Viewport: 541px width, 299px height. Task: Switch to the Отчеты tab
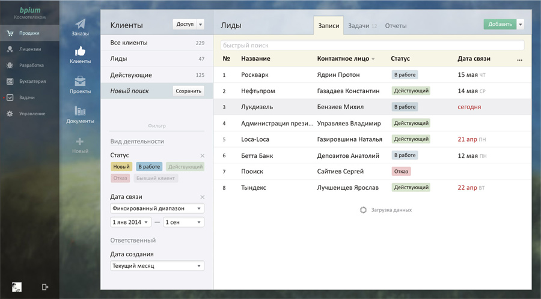396,26
